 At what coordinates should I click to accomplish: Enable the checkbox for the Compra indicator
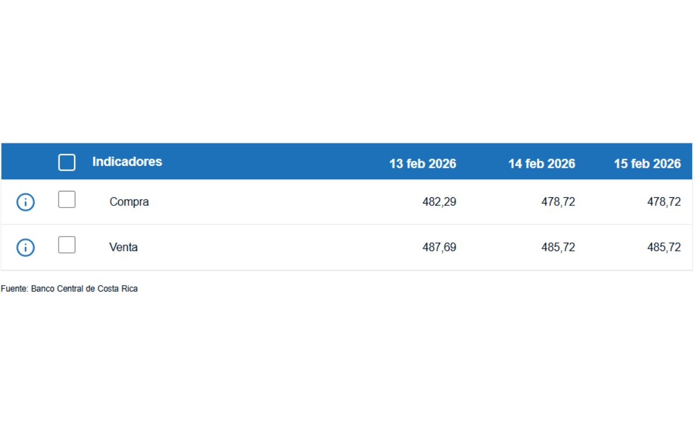click(x=67, y=199)
